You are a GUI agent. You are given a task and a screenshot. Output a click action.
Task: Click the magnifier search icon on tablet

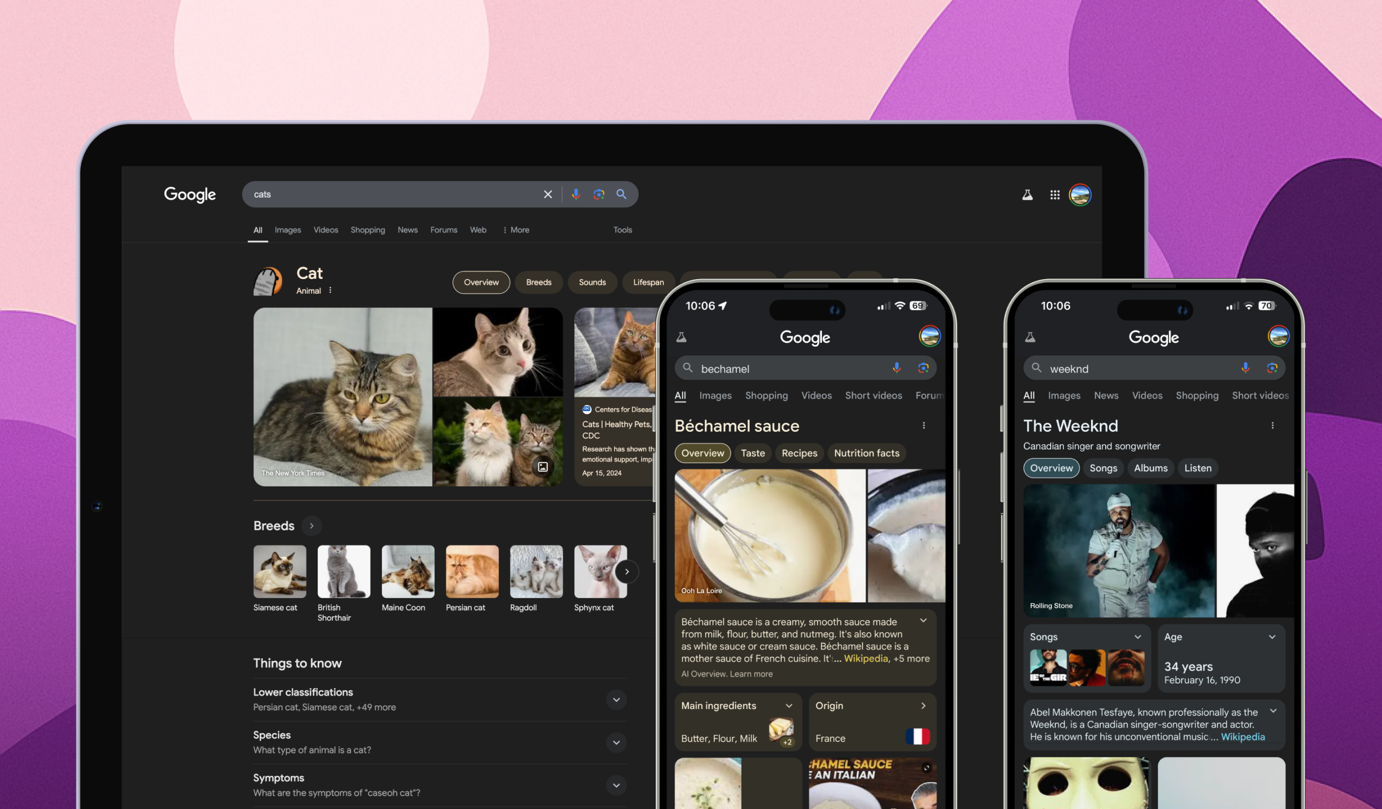[621, 195]
